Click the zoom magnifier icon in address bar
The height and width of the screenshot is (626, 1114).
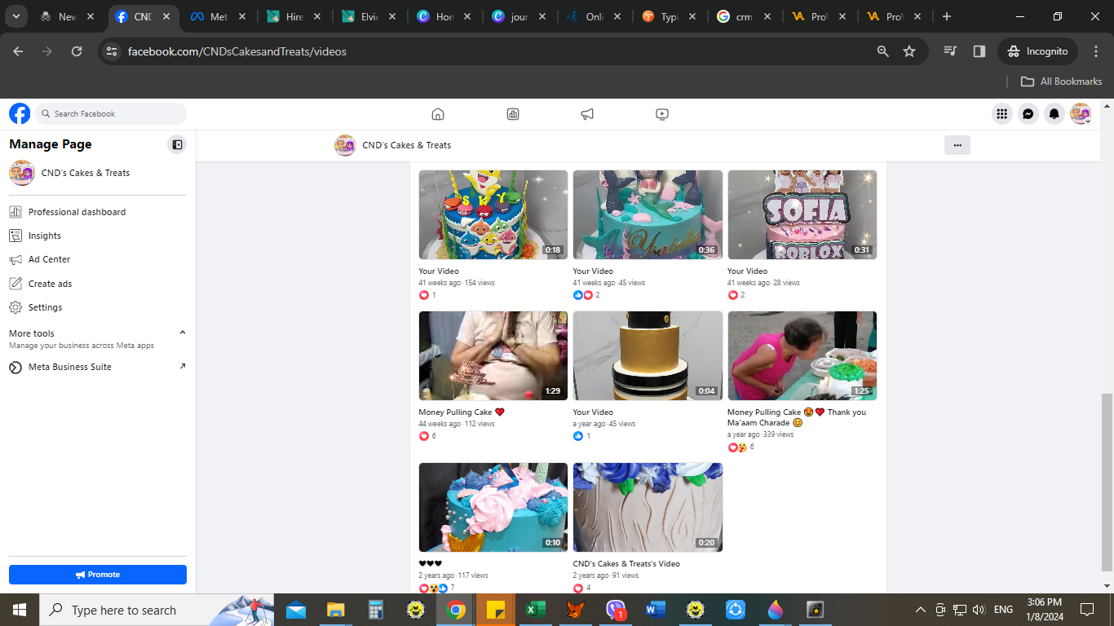[x=882, y=51]
